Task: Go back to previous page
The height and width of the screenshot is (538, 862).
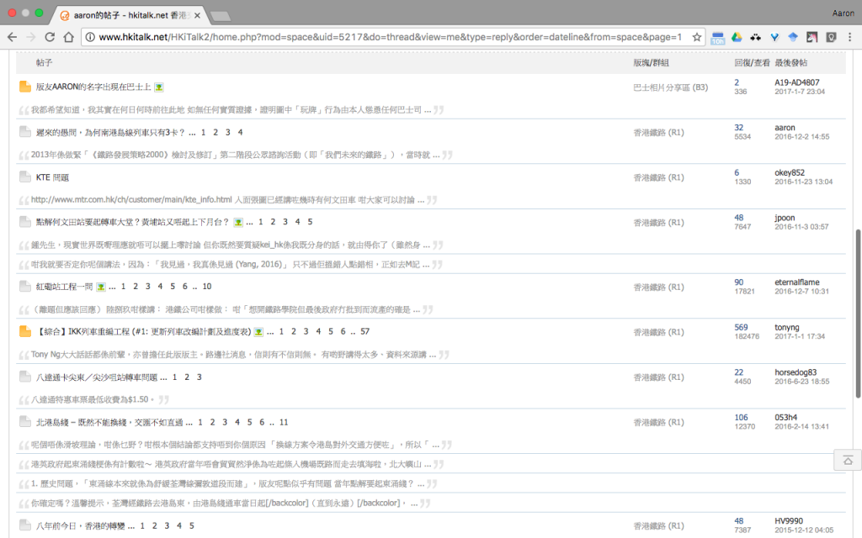Action: (x=12, y=37)
